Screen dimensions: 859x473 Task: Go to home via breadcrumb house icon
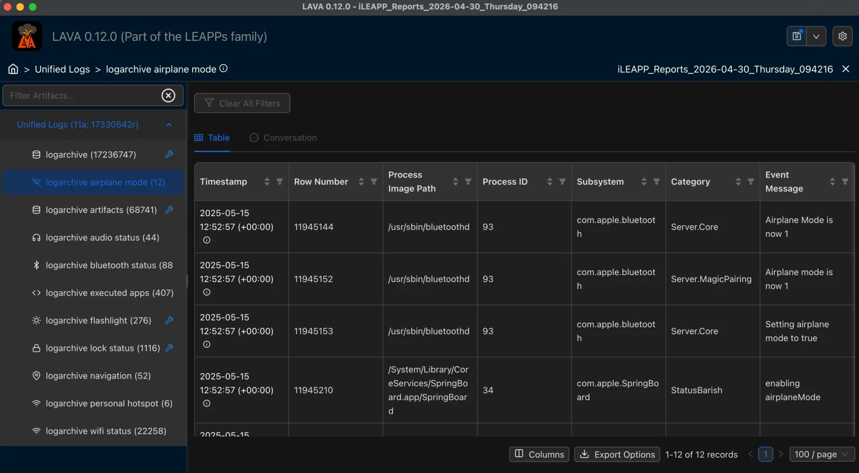coord(13,69)
